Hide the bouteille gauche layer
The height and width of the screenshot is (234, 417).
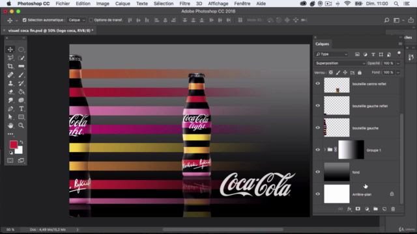[318, 127]
